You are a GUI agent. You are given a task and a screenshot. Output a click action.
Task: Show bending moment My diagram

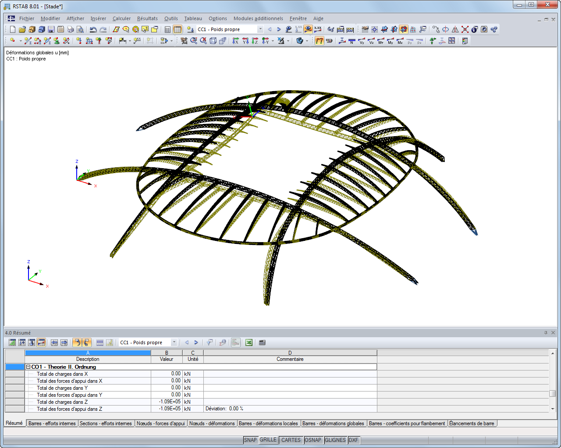pos(390,41)
